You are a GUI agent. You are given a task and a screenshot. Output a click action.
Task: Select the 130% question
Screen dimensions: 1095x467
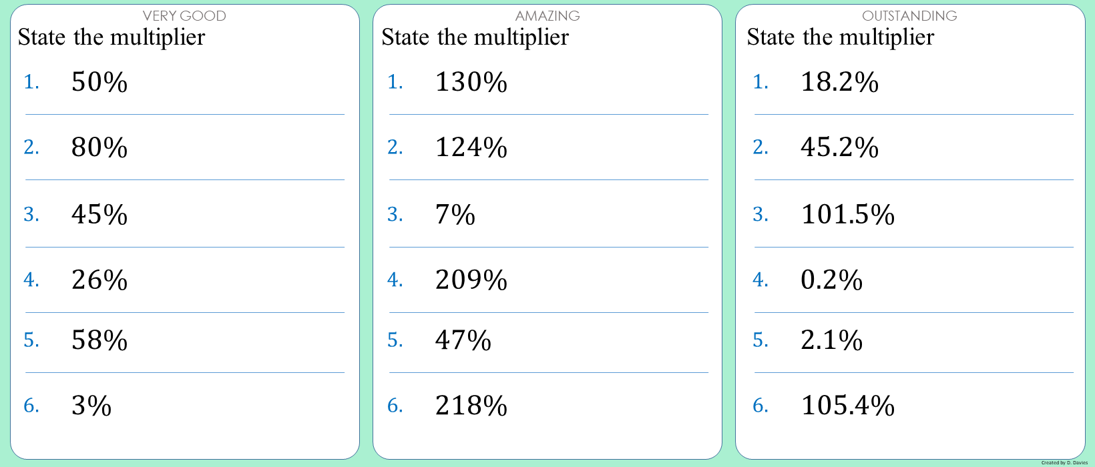tap(471, 82)
